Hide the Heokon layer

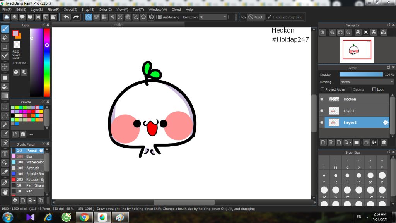click(322, 99)
